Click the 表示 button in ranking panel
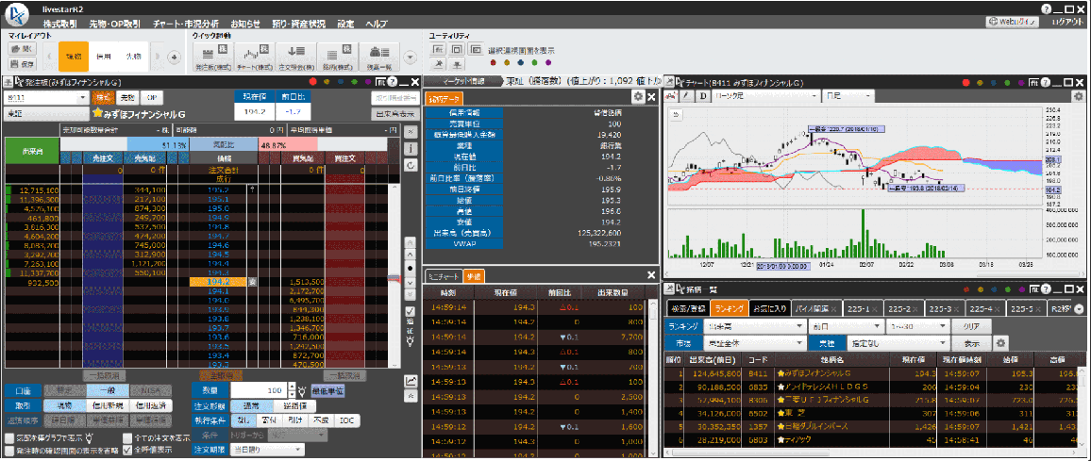Viewport: 1091px width, 461px height. (973, 343)
